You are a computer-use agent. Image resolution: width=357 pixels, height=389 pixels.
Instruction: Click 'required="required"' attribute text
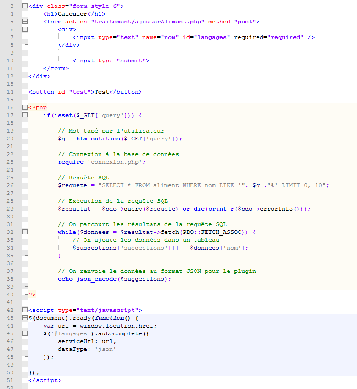(x=269, y=37)
